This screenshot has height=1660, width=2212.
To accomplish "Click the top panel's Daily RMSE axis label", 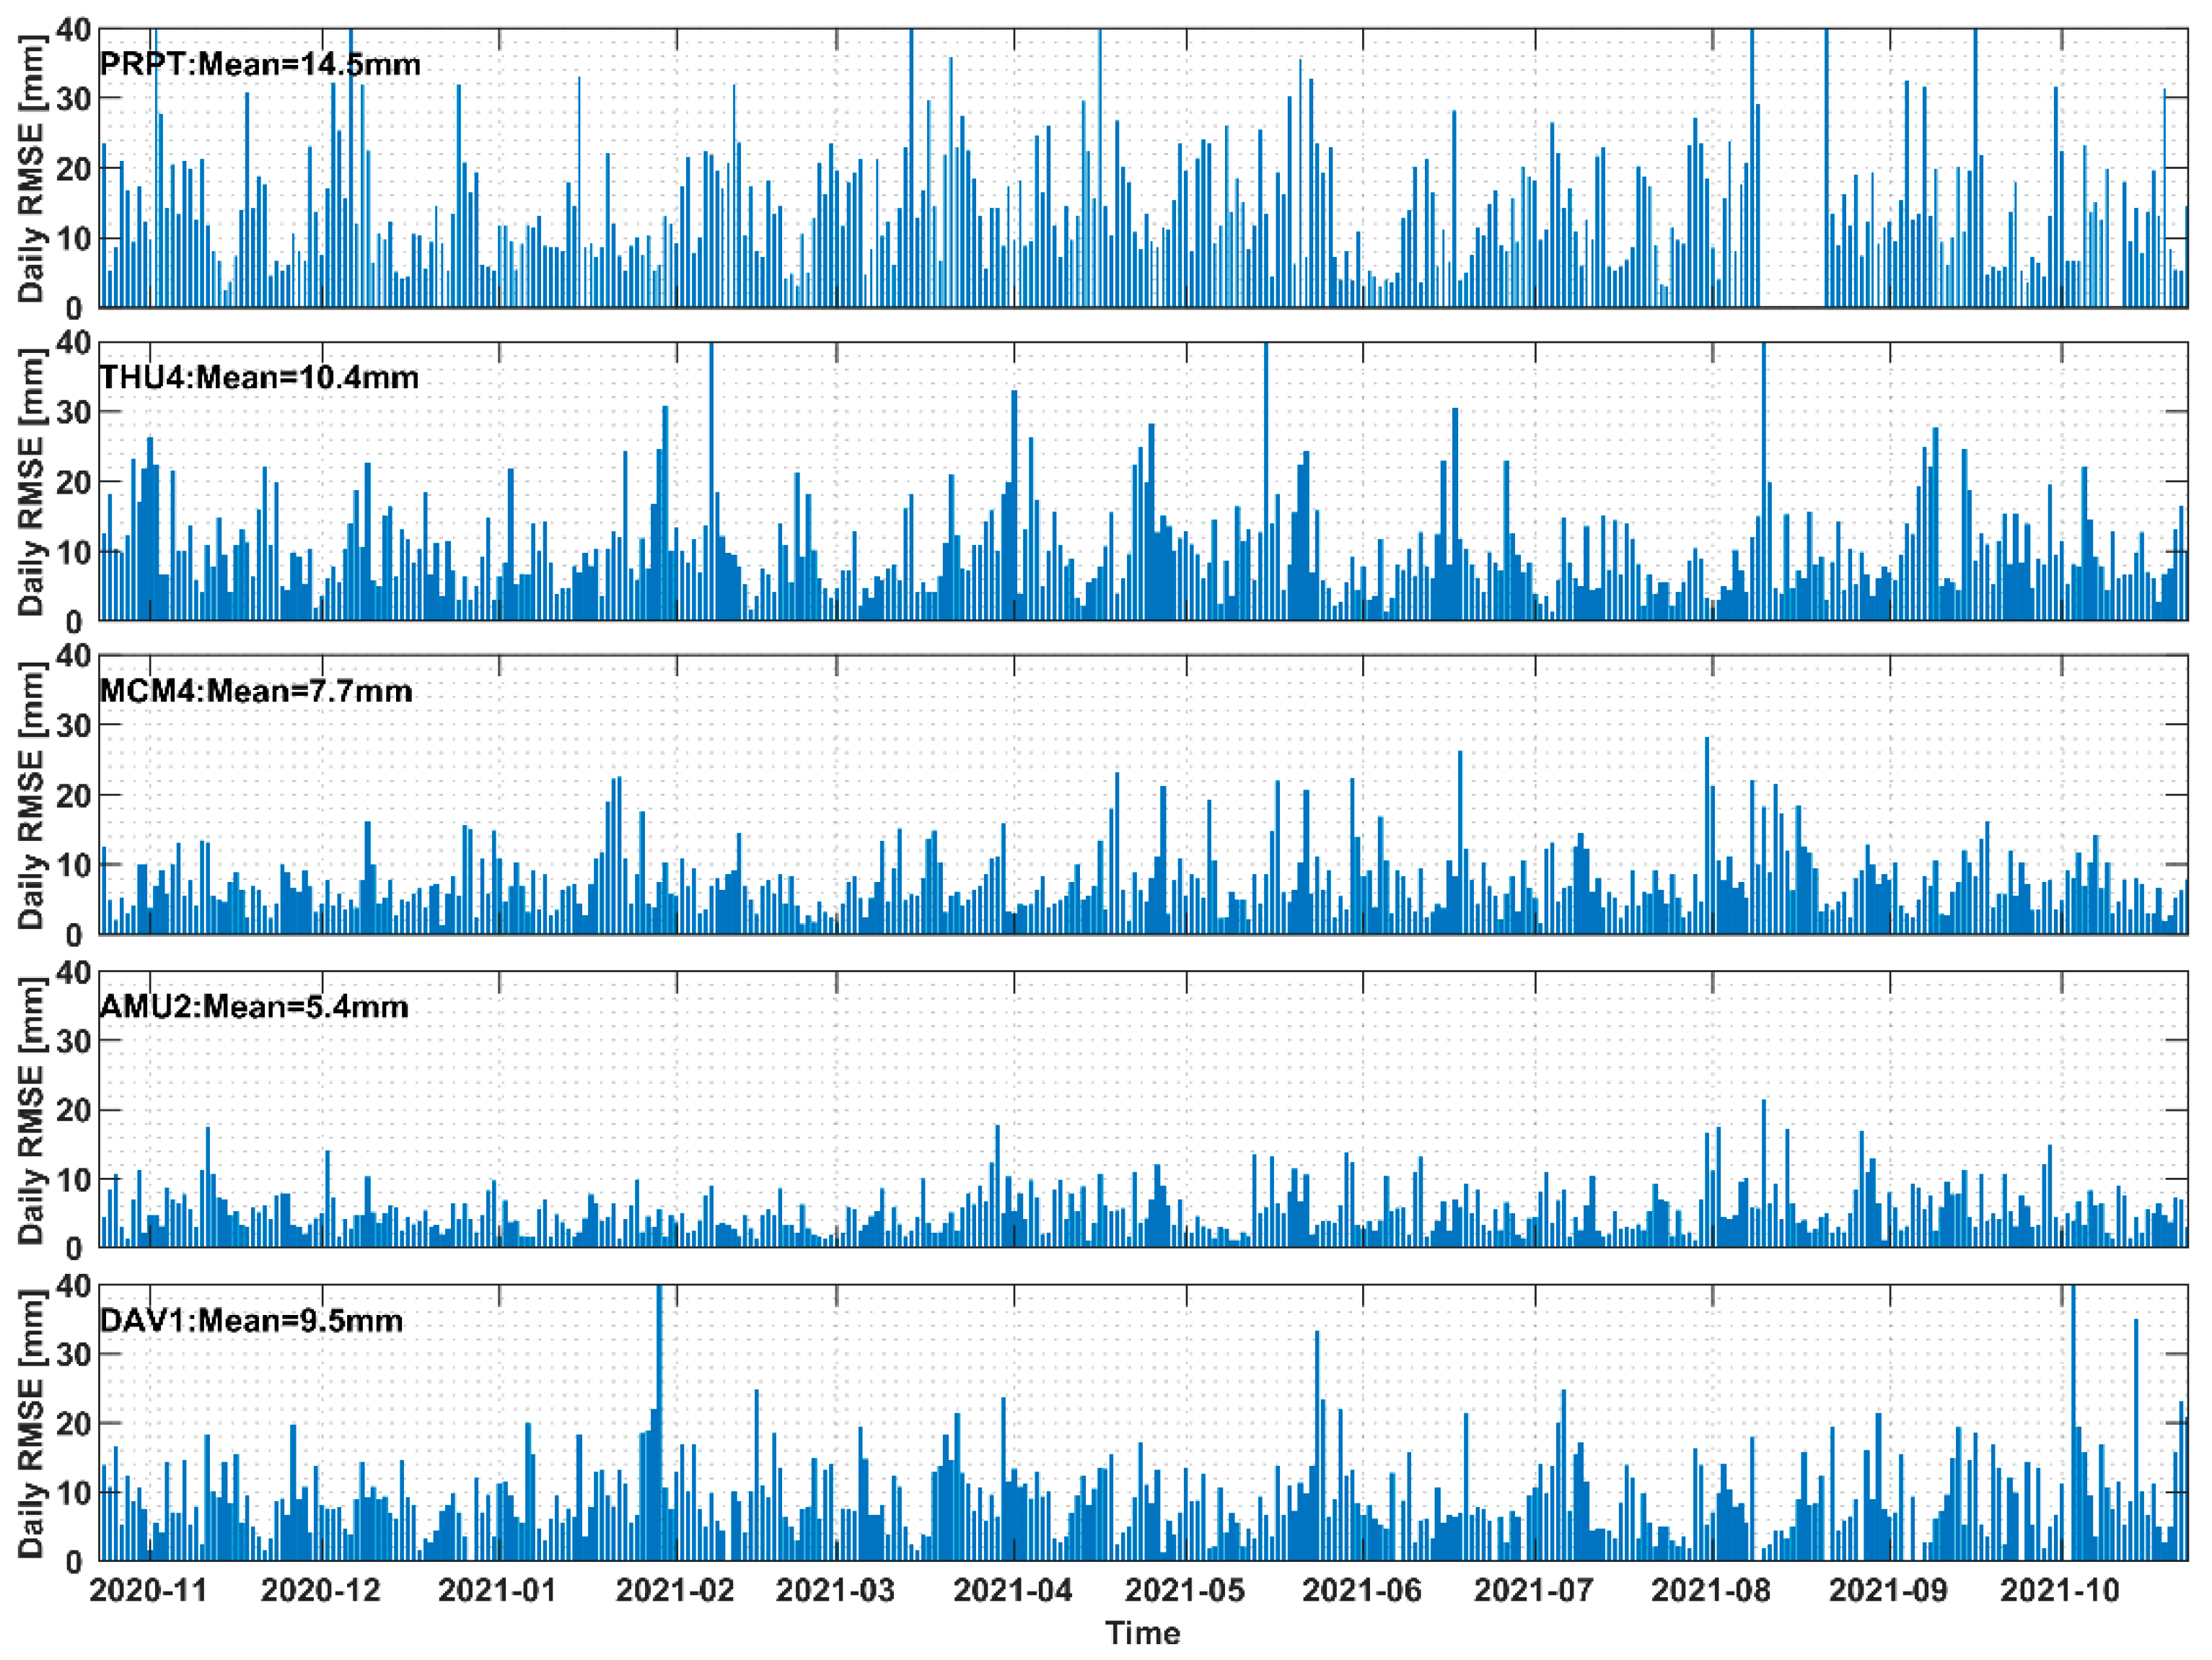I will (x=32, y=168).
